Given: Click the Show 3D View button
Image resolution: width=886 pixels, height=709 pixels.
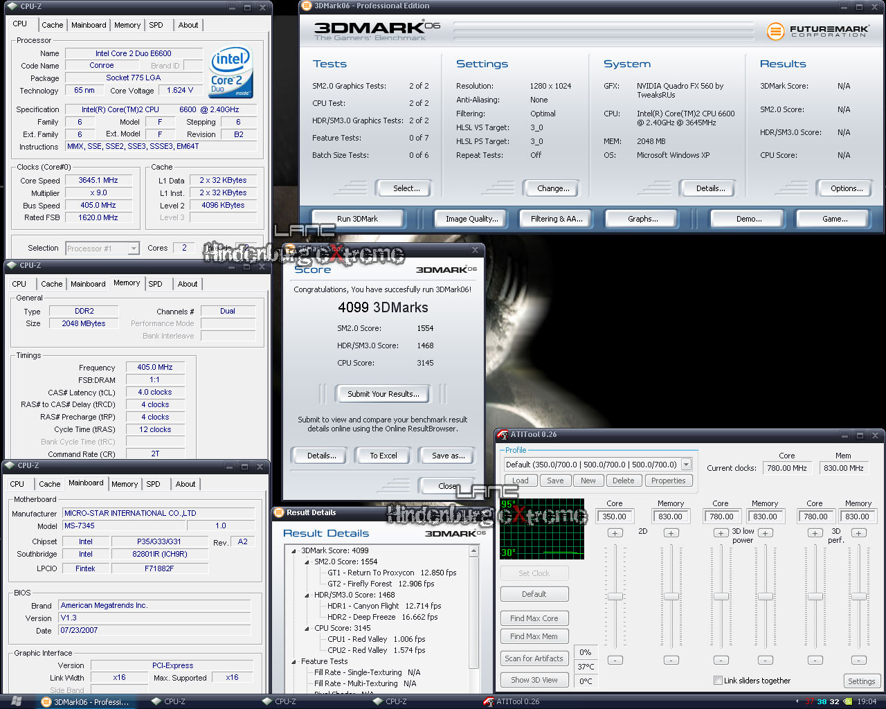Looking at the screenshot, I should click(x=534, y=680).
